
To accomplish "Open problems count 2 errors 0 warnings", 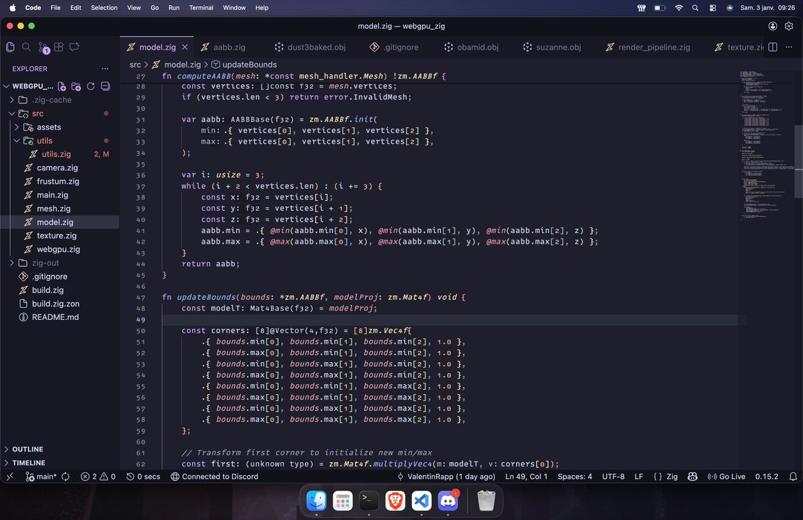I will [98, 476].
